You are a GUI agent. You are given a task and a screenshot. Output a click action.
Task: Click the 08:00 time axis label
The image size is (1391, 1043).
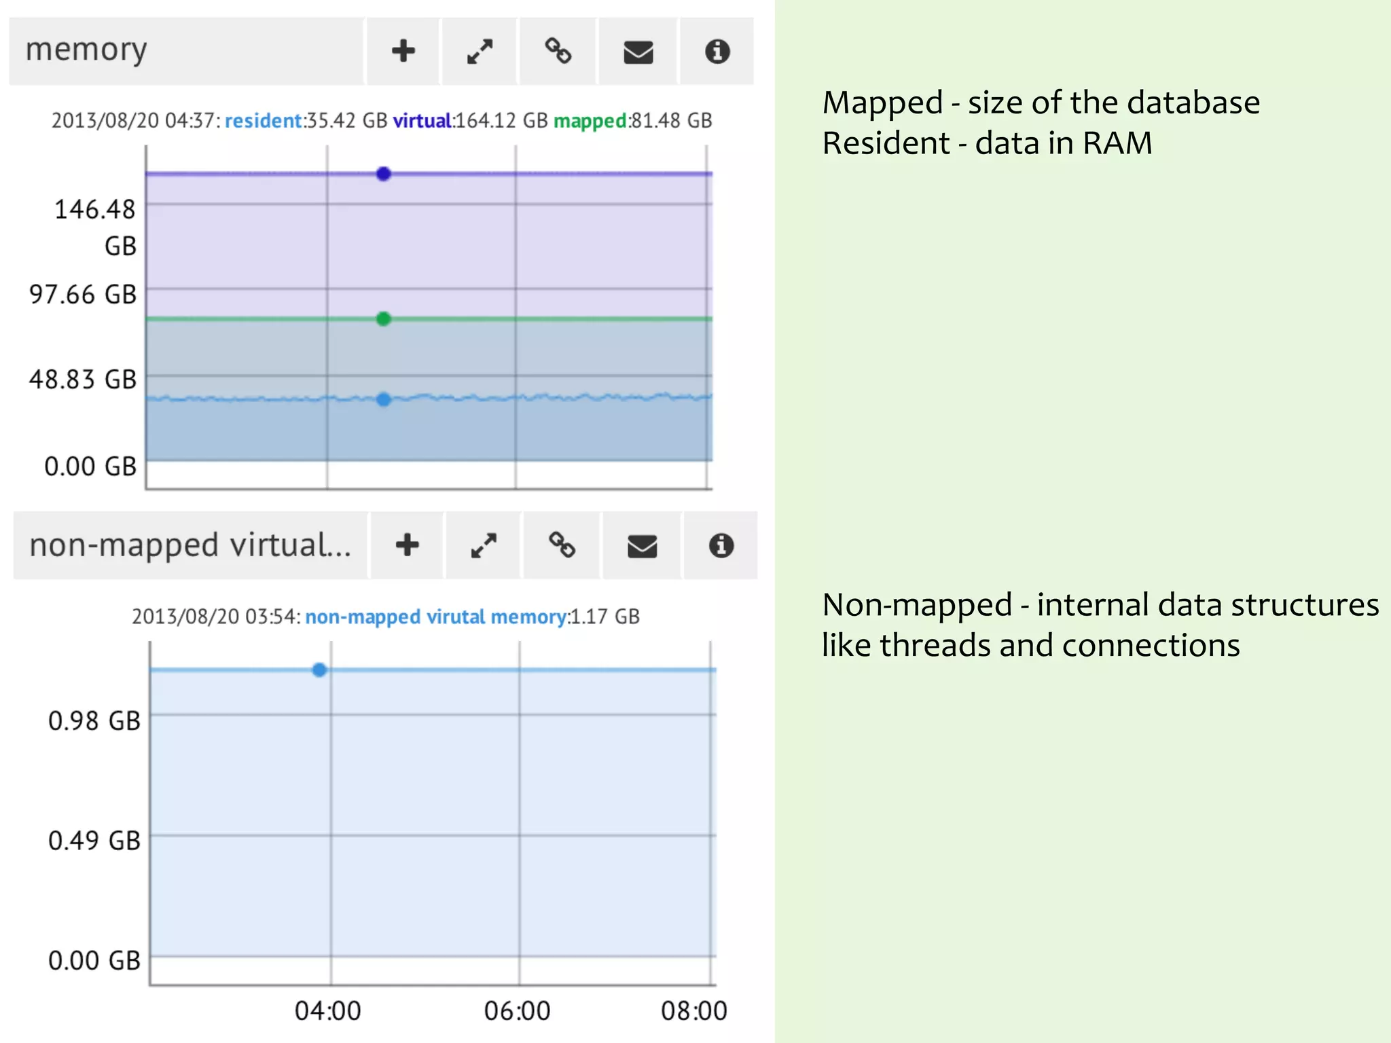[x=694, y=1011]
